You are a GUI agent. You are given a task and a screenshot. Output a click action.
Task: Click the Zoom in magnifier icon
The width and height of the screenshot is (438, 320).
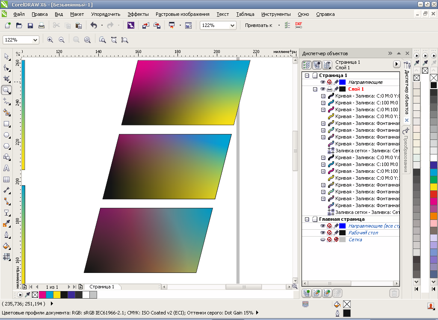50,40
